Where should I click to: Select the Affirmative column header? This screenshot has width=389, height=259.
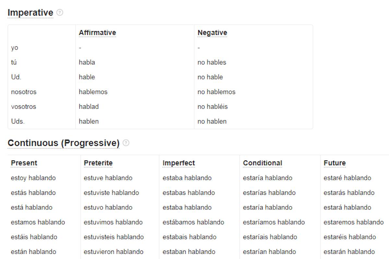click(x=97, y=33)
